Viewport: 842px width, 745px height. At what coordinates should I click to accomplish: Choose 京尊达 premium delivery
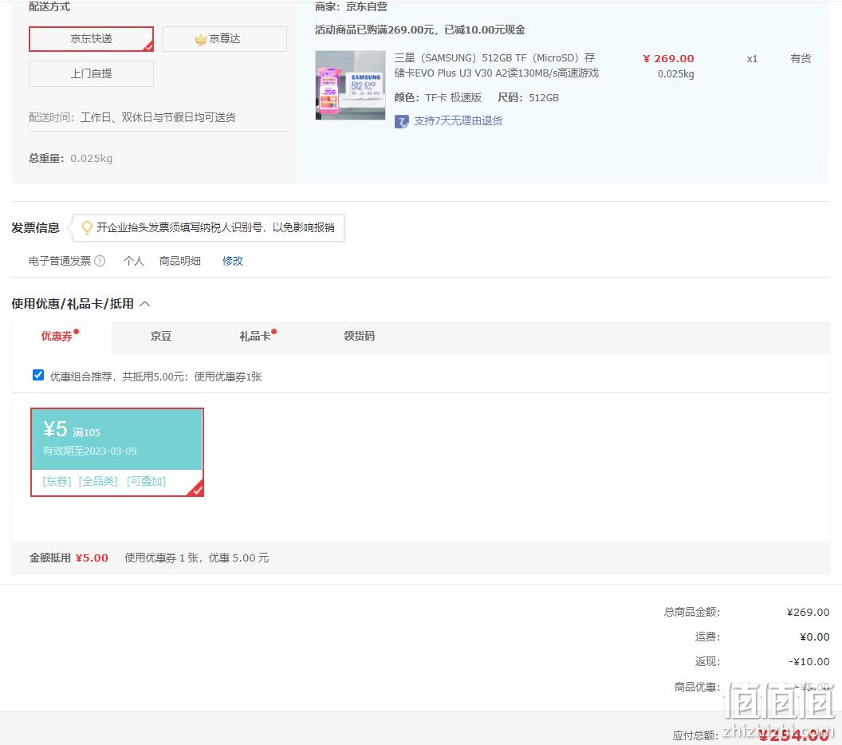(x=225, y=38)
